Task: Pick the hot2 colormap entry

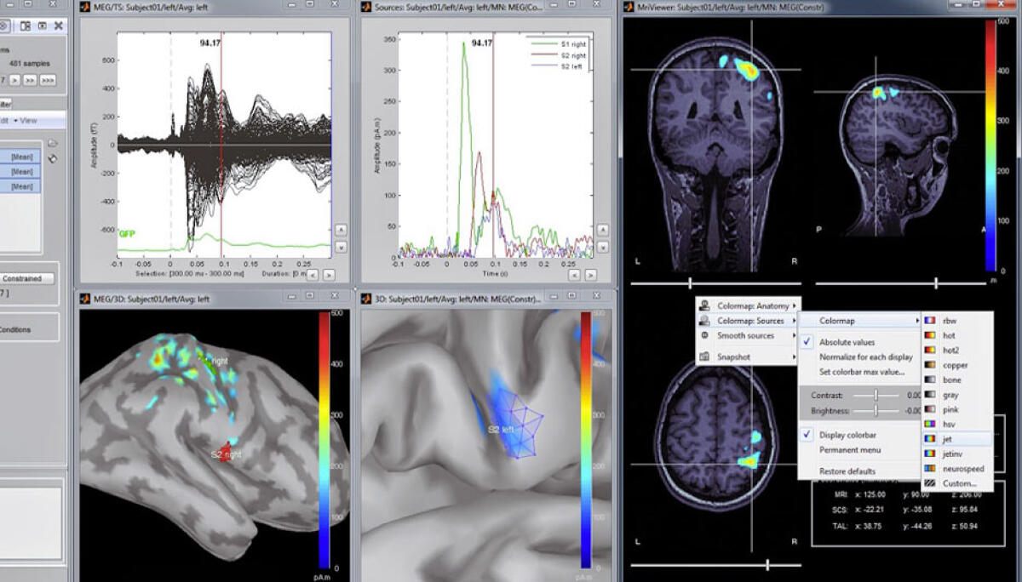Action: tap(956, 351)
